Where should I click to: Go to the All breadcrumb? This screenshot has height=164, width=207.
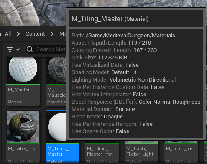(x=8, y=34)
